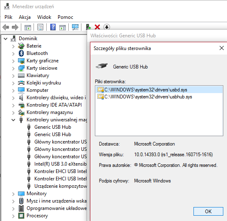Open the Widok menu
This screenshot has height=221, width=227.
pyautogui.click(x=44, y=17)
